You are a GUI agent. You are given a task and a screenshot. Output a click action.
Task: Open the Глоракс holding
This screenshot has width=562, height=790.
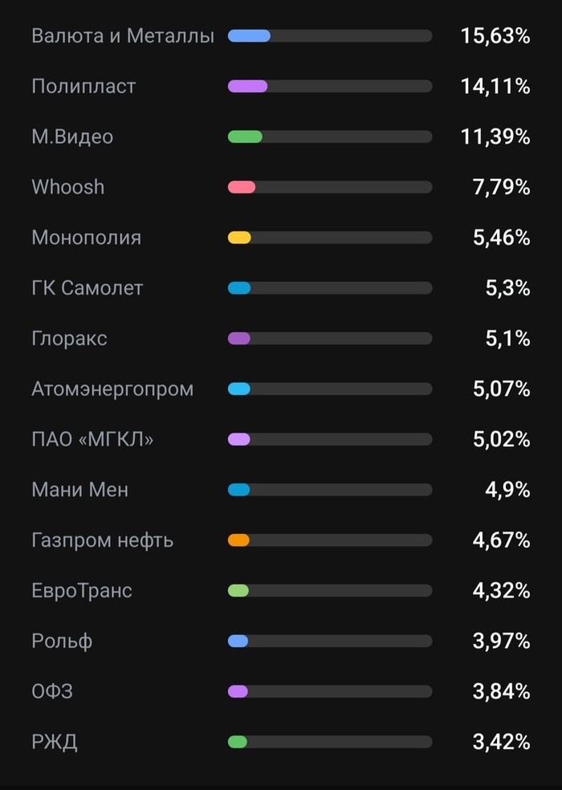click(281, 338)
